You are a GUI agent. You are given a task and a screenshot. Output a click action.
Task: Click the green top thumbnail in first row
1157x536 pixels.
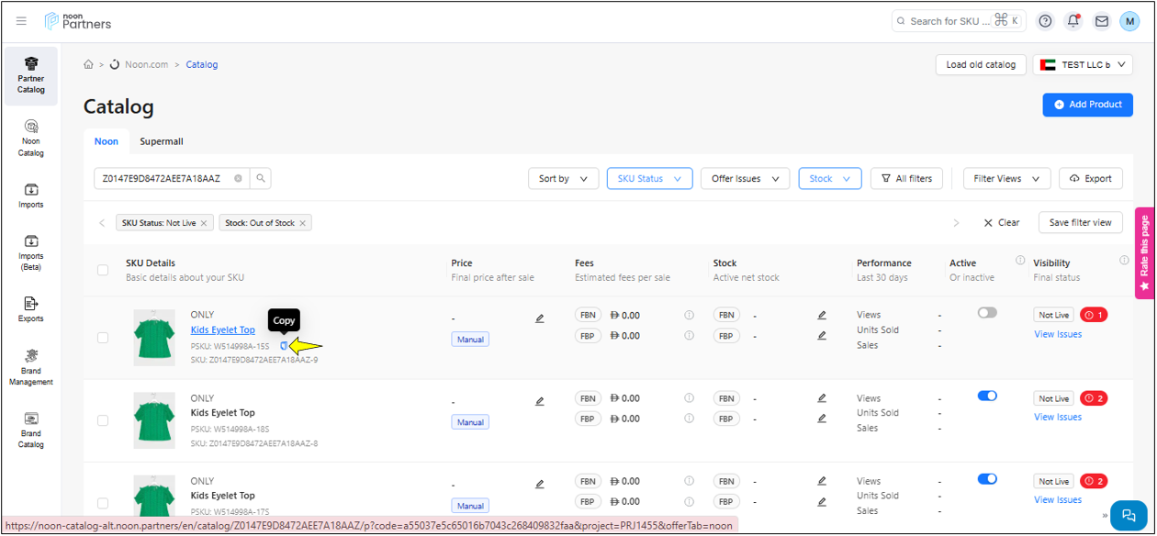point(154,338)
